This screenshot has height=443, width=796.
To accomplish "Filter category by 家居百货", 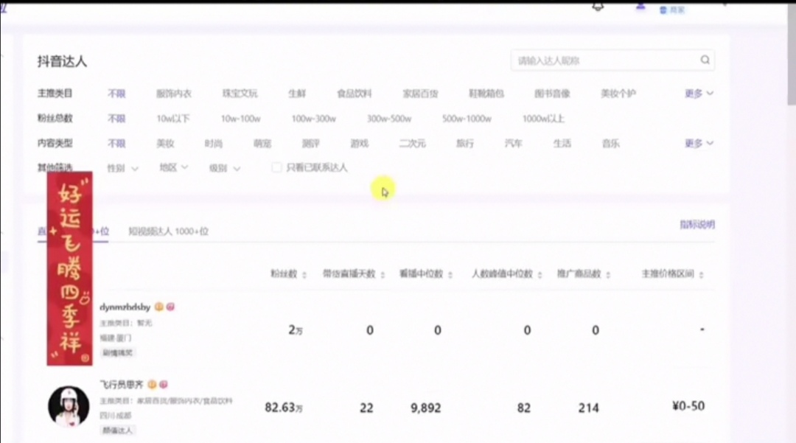I will click(420, 94).
